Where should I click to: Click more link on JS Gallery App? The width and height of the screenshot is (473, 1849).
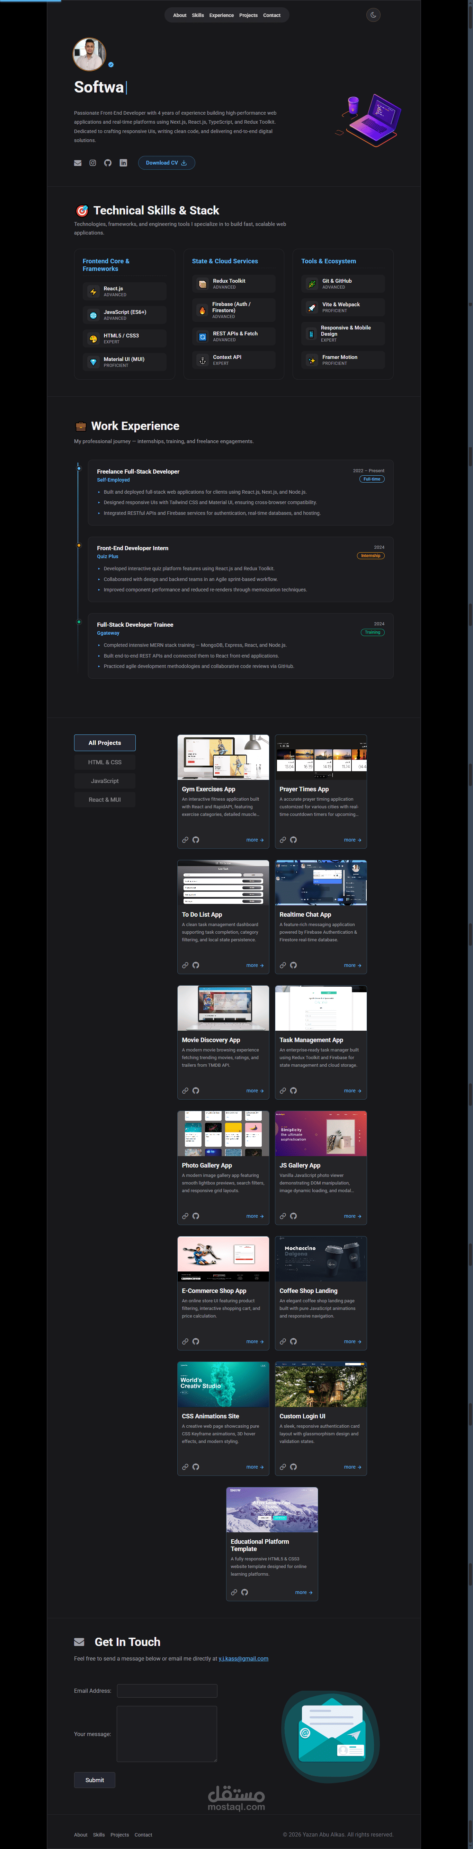[x=352, y=1216]
